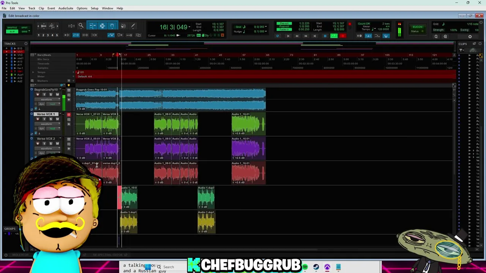Screen dimensions: 486x273
Task: Open Verse VOX 1 track view waveform dropdown
Action: (x=47, y=124)
